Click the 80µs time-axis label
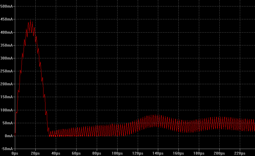This screenshot has width=255, height=156. [97, 153]
